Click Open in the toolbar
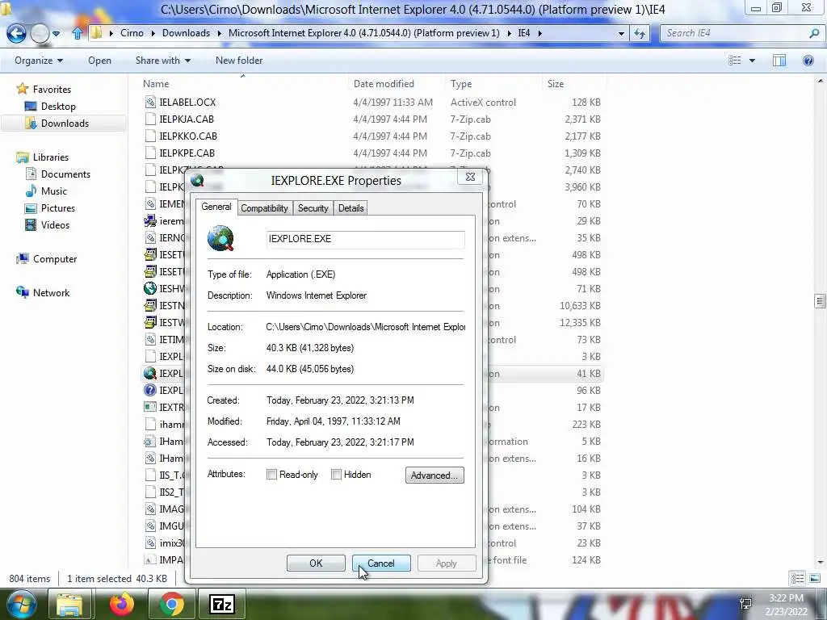This screenshot has height=620, width=827. pos(99,61)
